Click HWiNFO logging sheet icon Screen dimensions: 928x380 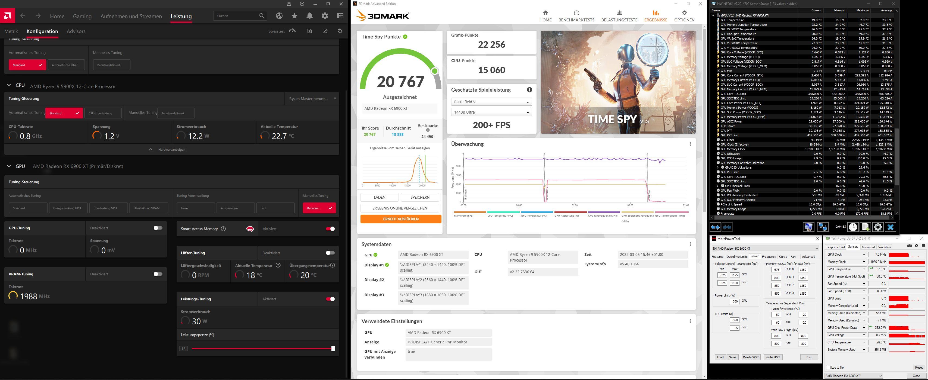[x=865, y=227]
